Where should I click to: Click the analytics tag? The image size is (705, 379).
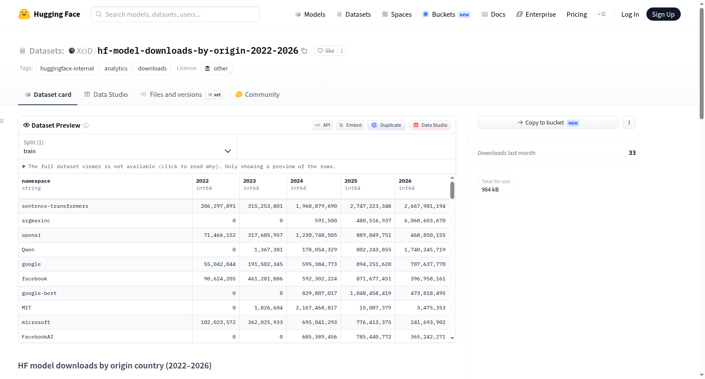[116, 68]
